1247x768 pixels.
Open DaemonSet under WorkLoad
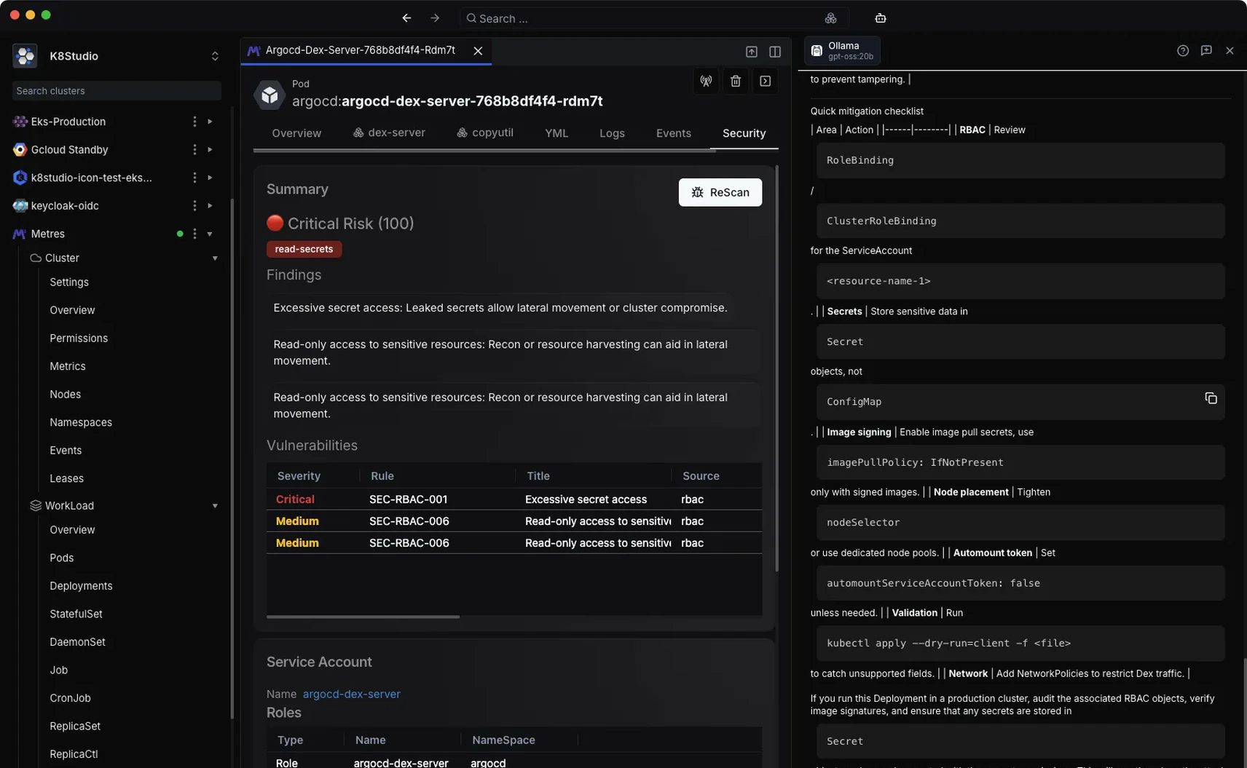(77, 642)
